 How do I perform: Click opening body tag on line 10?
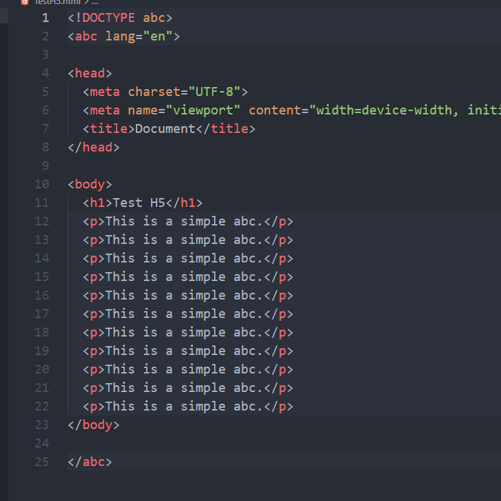(x=90, y=184)
